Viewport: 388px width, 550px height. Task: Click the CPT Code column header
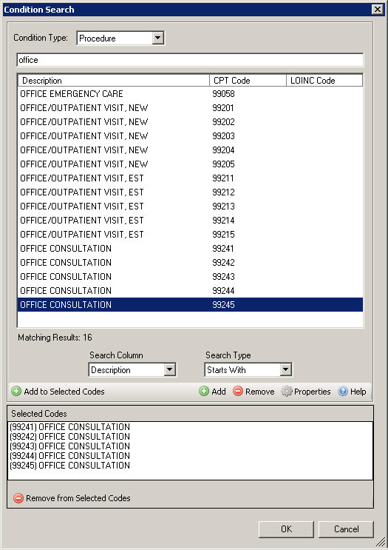[x=248, y=81]
